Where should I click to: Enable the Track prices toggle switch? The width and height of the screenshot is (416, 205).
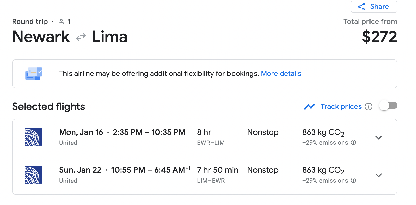point(388,106)
